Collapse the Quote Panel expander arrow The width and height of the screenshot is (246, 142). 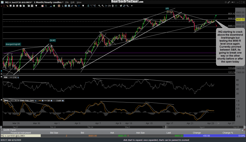click(x=2, y=130)
